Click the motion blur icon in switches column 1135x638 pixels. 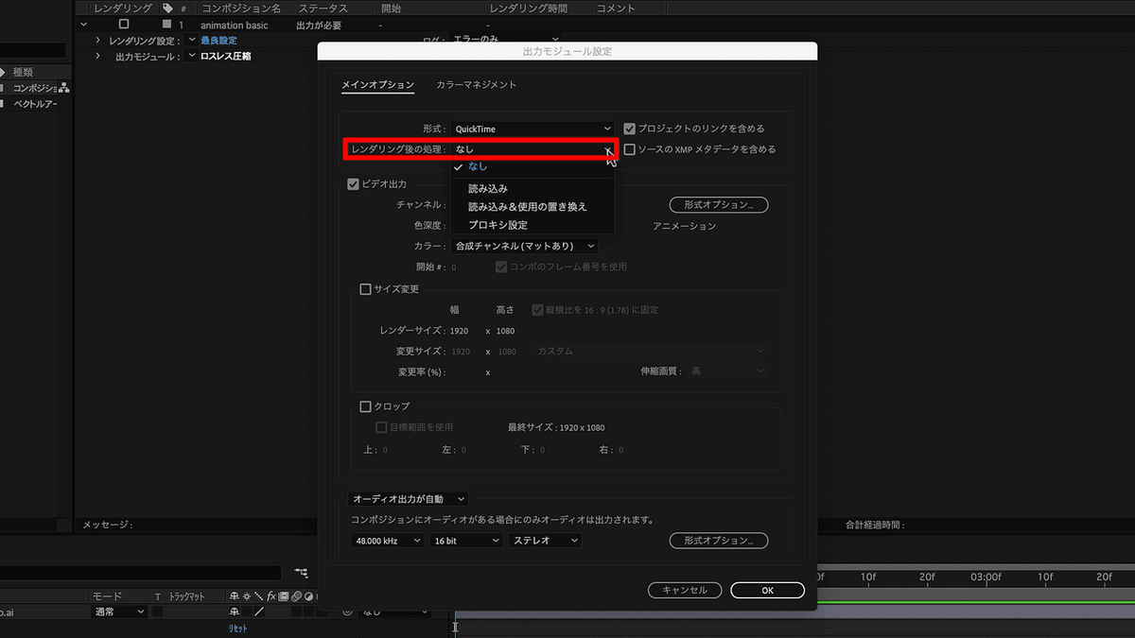tap(296, 595)
